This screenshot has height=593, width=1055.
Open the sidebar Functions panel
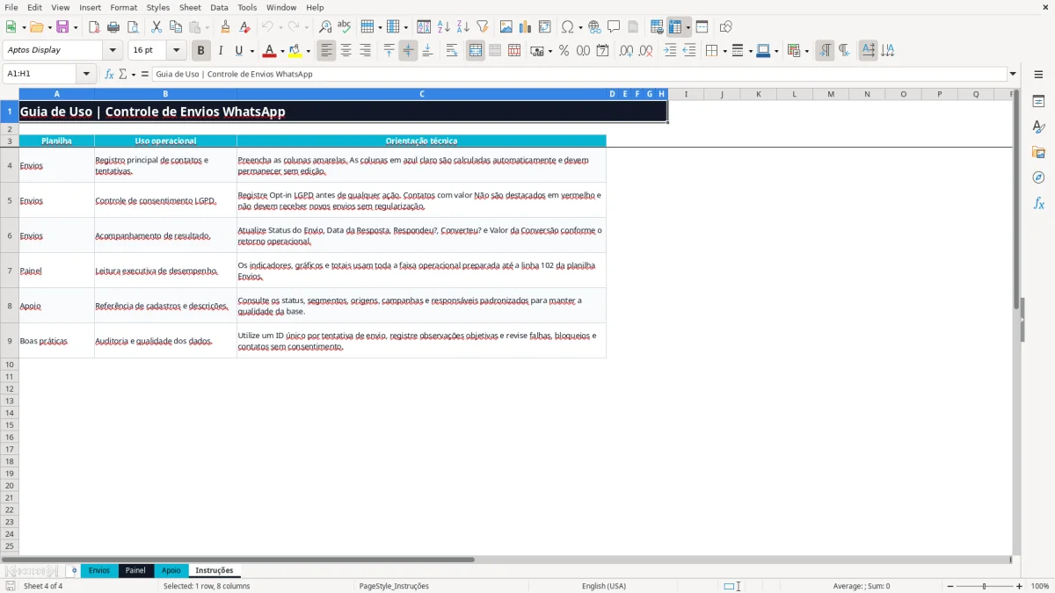pyautogui.click(x=1038, y=203)
